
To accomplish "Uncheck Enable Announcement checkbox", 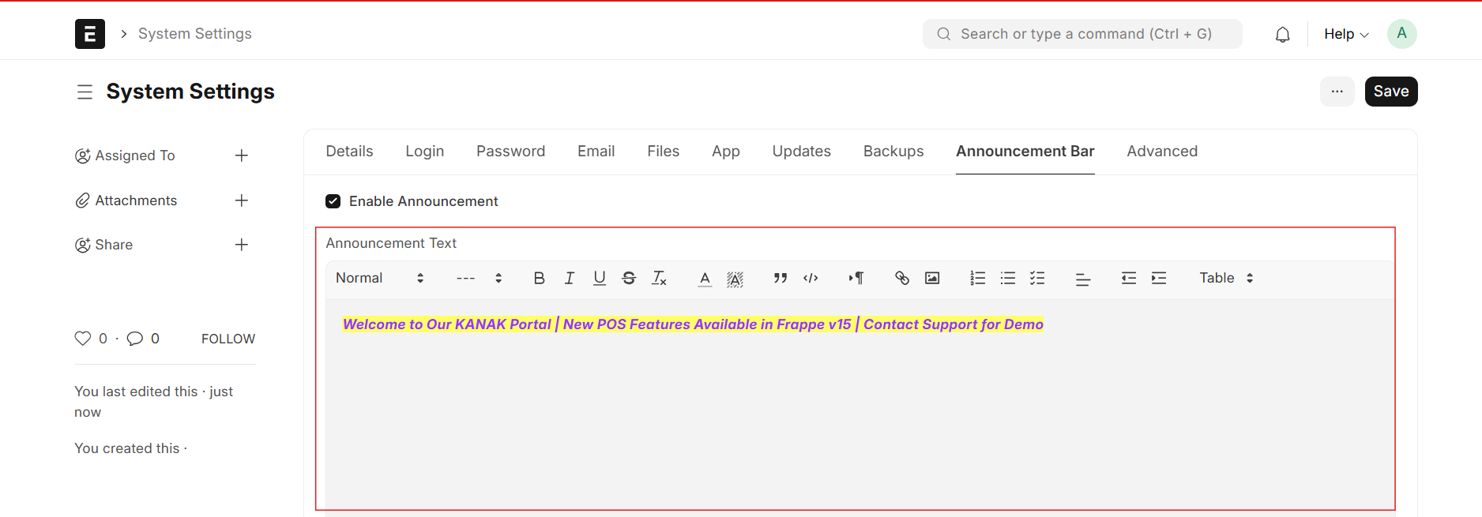I will click(x=333, y=201).
